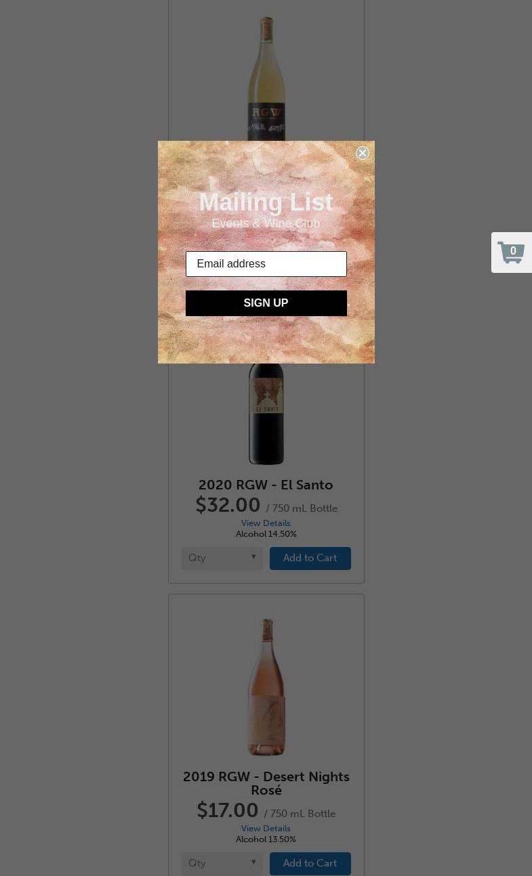Click the Desert Nights Rosé bottle image
The width and height of the screenshot is (532, 876).
[266, 686]
